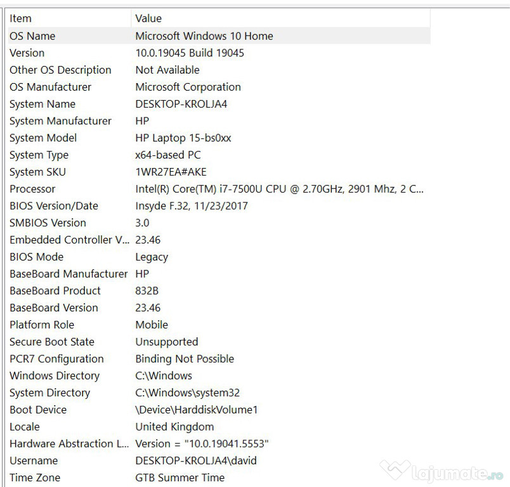Select the System SKU row
This screenshot has width=510, height=487.
coord(219,172)
